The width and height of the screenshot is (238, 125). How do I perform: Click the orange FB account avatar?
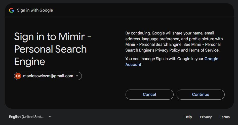pyautogui.click(x=18, y=76)
